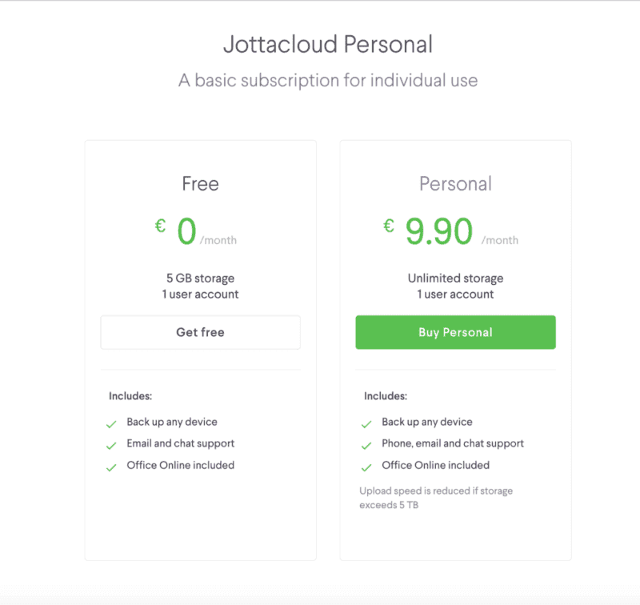Viewport: 640px width, 605px height.
Task: Select the checkmark for "Office Online included" under Free
Action: [x=112, y=465]
